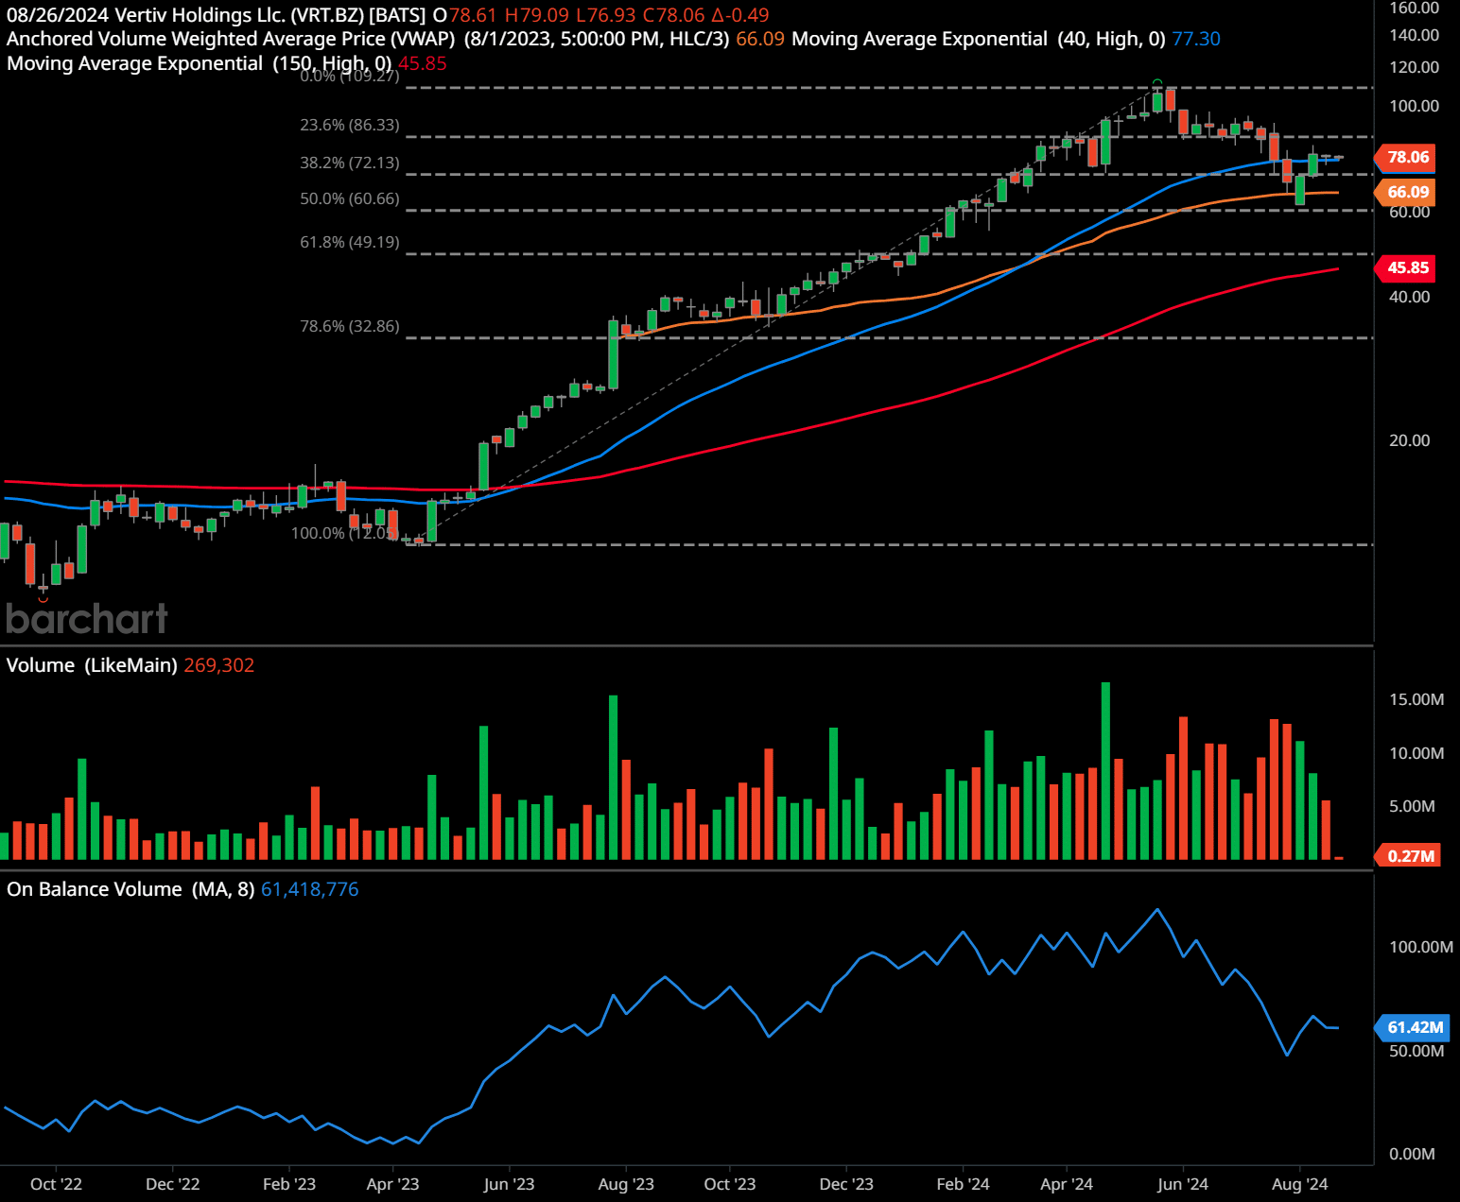The width and height of the screenshot is (1460, 1202).
Task: Click the Dec '22 date axis label
Action: [x=173, y=1184]
